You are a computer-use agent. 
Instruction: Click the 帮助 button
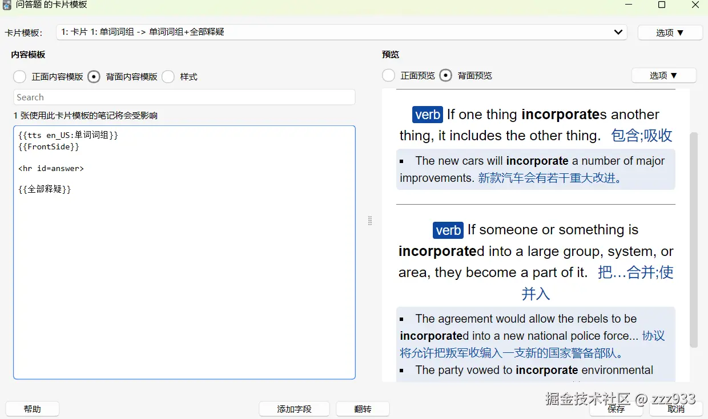pos(33,409)
